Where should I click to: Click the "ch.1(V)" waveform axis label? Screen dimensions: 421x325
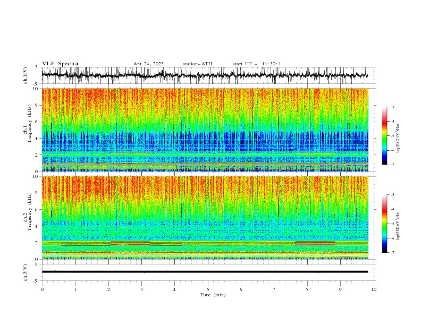pos(26,75)
